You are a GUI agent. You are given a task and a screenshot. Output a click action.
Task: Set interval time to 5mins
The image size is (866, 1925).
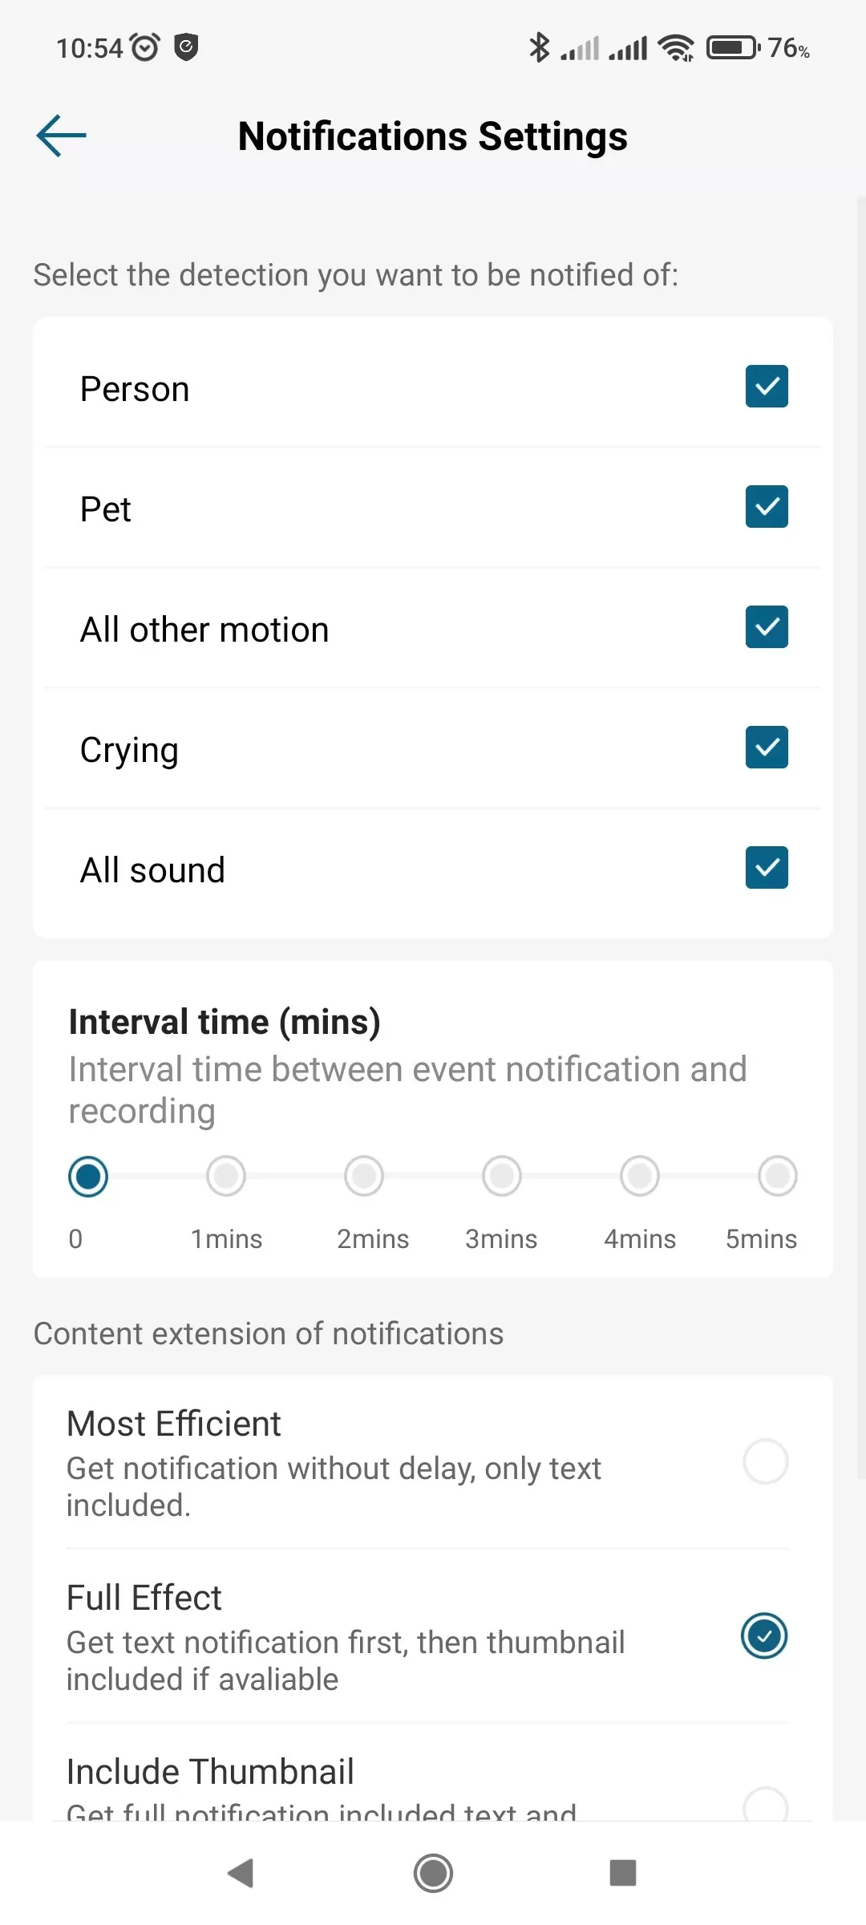click(x=778, y=1177)
